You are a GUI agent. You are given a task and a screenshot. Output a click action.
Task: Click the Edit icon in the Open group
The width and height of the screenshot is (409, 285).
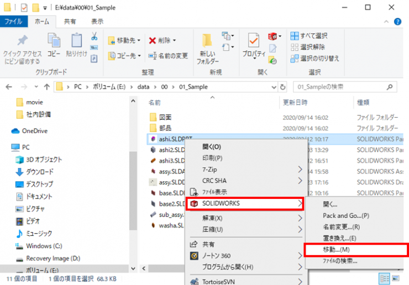pyautogui.click(x=272, y=48)
